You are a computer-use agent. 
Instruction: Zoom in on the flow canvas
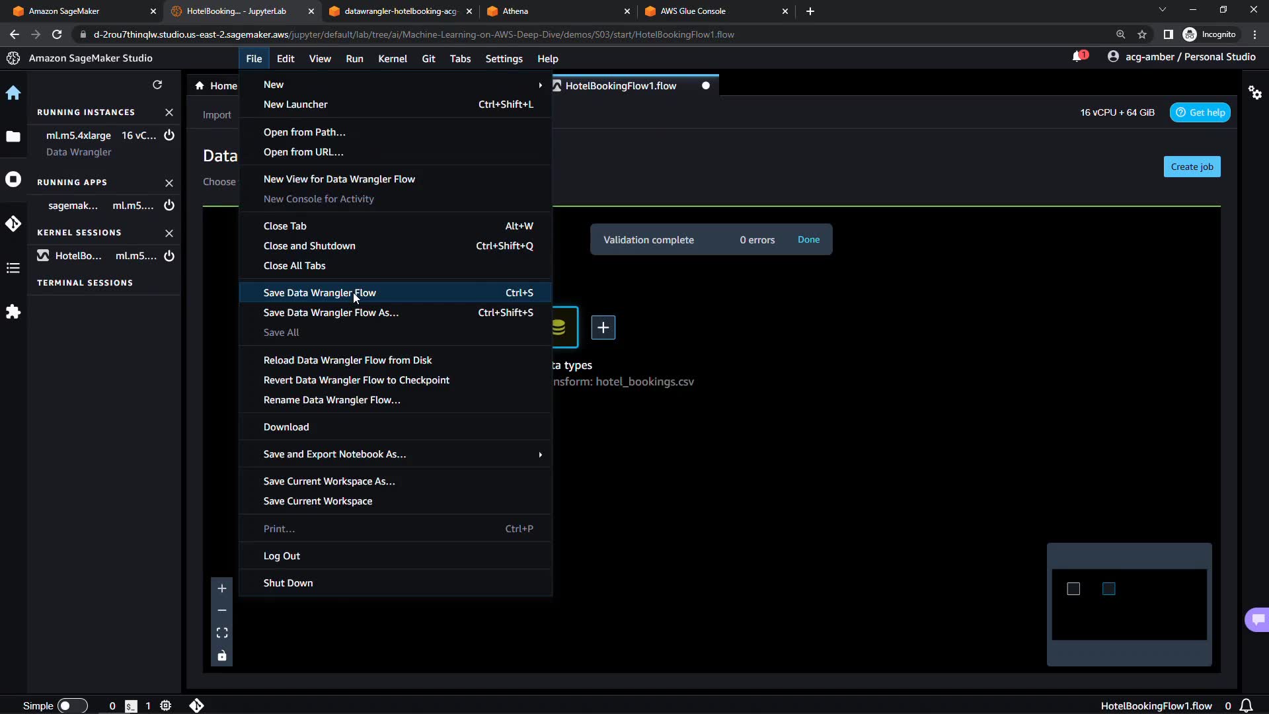[222, 588]
